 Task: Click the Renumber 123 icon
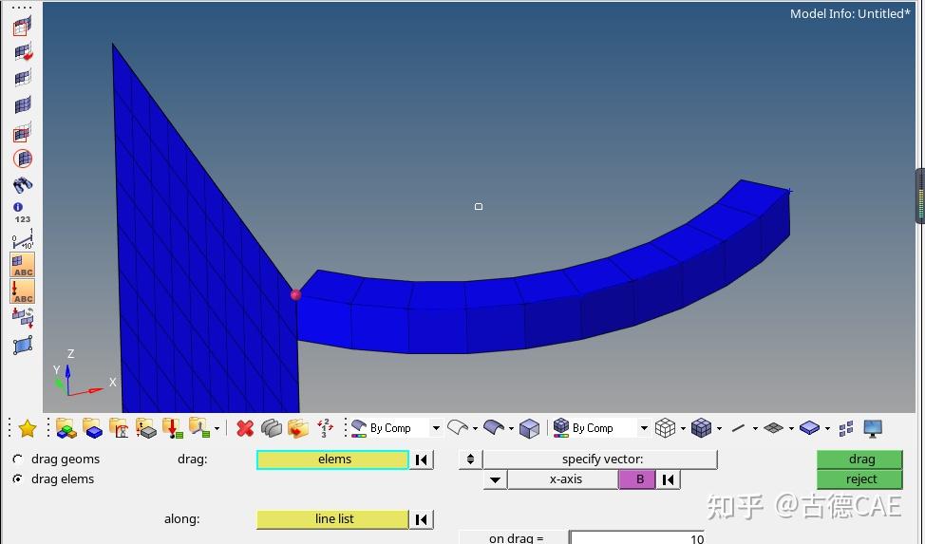point(325,428)
